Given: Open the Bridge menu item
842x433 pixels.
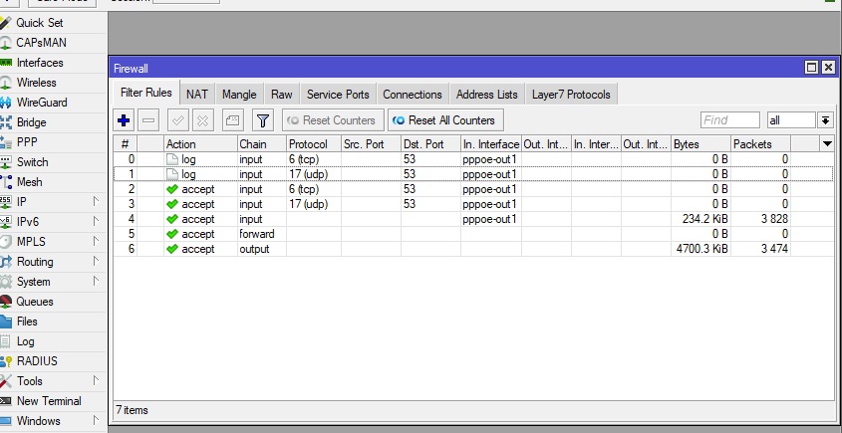Looking at the screenshot, I should 31,121.
